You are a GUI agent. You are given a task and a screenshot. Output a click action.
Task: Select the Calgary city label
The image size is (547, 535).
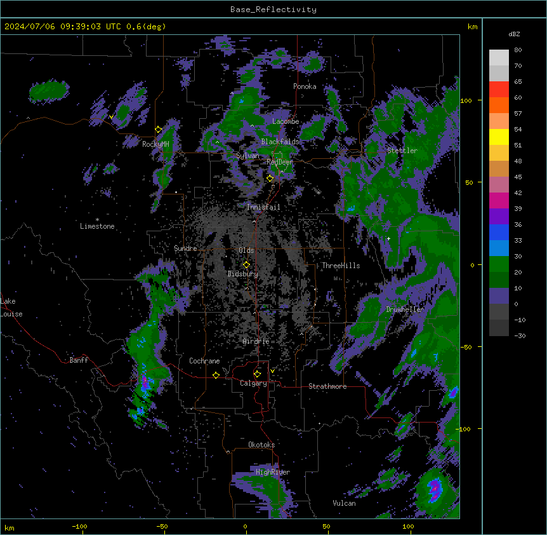point(253,383)
